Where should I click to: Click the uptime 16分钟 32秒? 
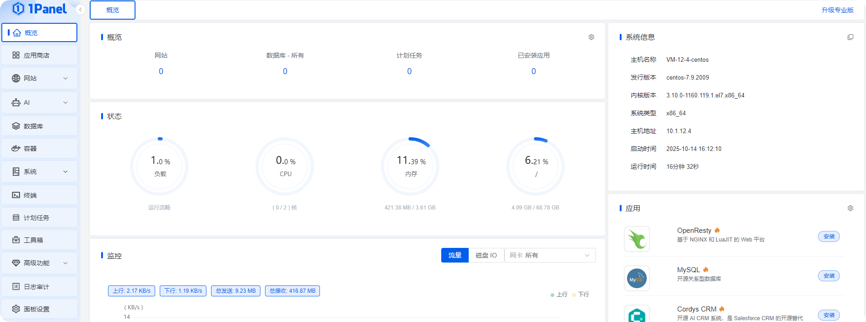point(682,167)
